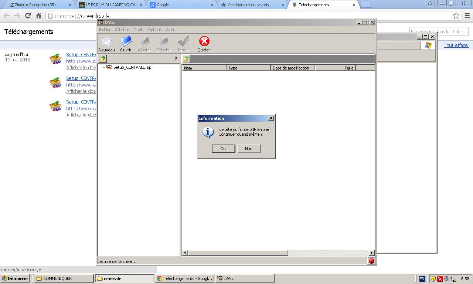The image size is (473, 284).
Task: Switch to the Google tab
Action: point(181,5)
